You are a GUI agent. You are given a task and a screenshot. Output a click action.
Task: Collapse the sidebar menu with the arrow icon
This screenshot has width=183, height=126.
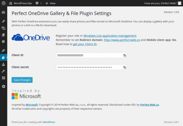(3, 86)
